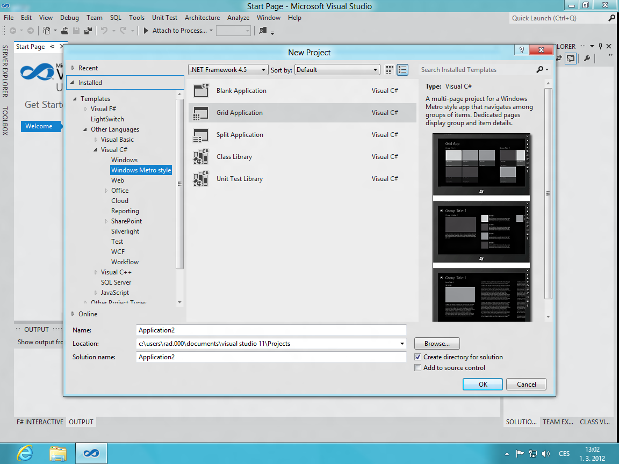Open the Architecture menu
Viewport: 619px width, 464px height.
(x=202, y=18)
